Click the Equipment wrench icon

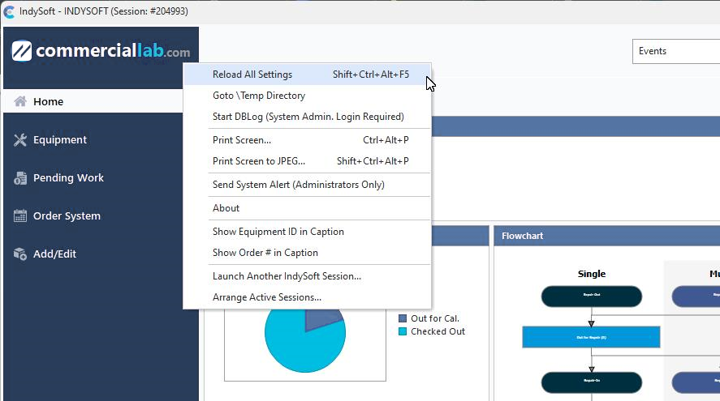tap(20, 140)
